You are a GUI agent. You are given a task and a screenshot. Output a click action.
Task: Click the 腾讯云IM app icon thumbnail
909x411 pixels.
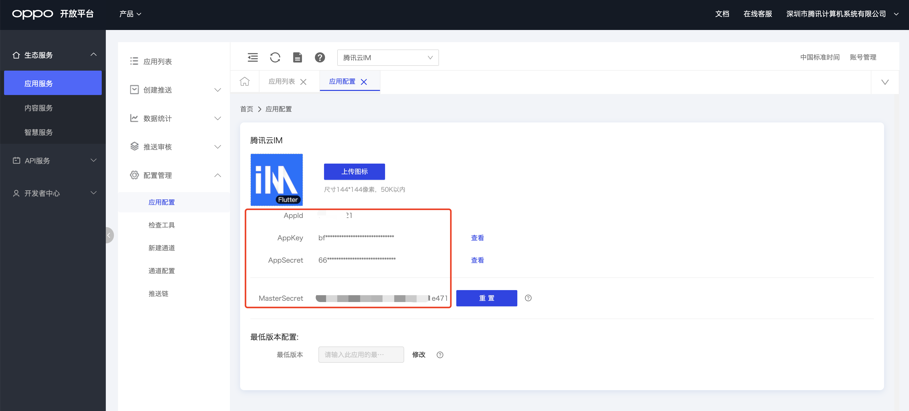point(277,180)
